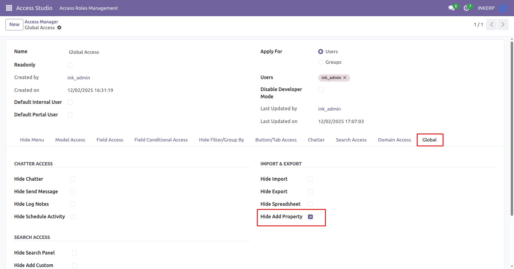Click the user avatar icon
514x269 pixels.
503,8
